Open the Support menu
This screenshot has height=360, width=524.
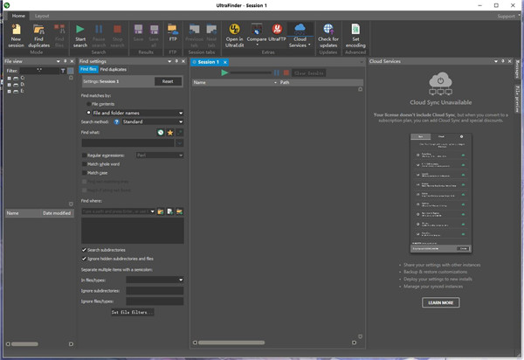pyautogui.click(x=506, y=16)
